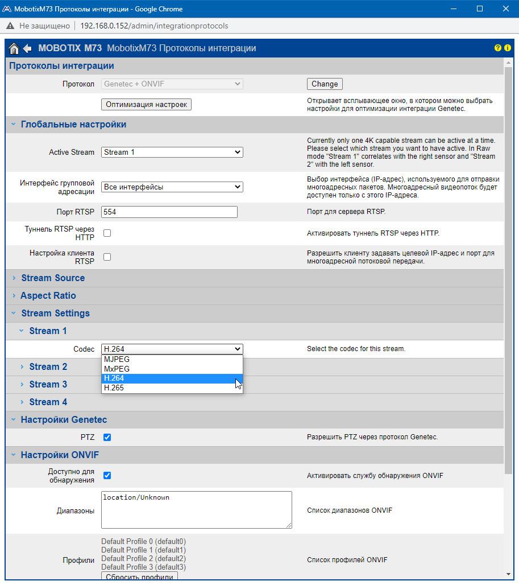Open the multicast interface dropdown

[172, 187]
